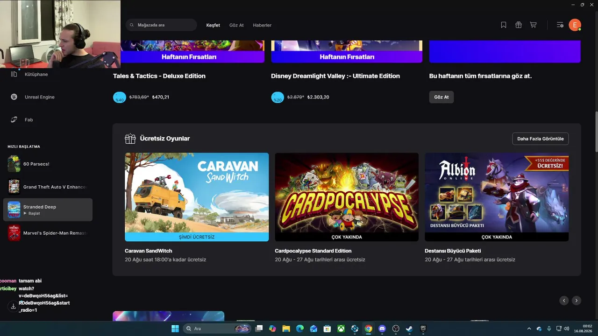Screen dimensions: 598x336
Task: Go to previous carousel page arrow
Action: 564,301
